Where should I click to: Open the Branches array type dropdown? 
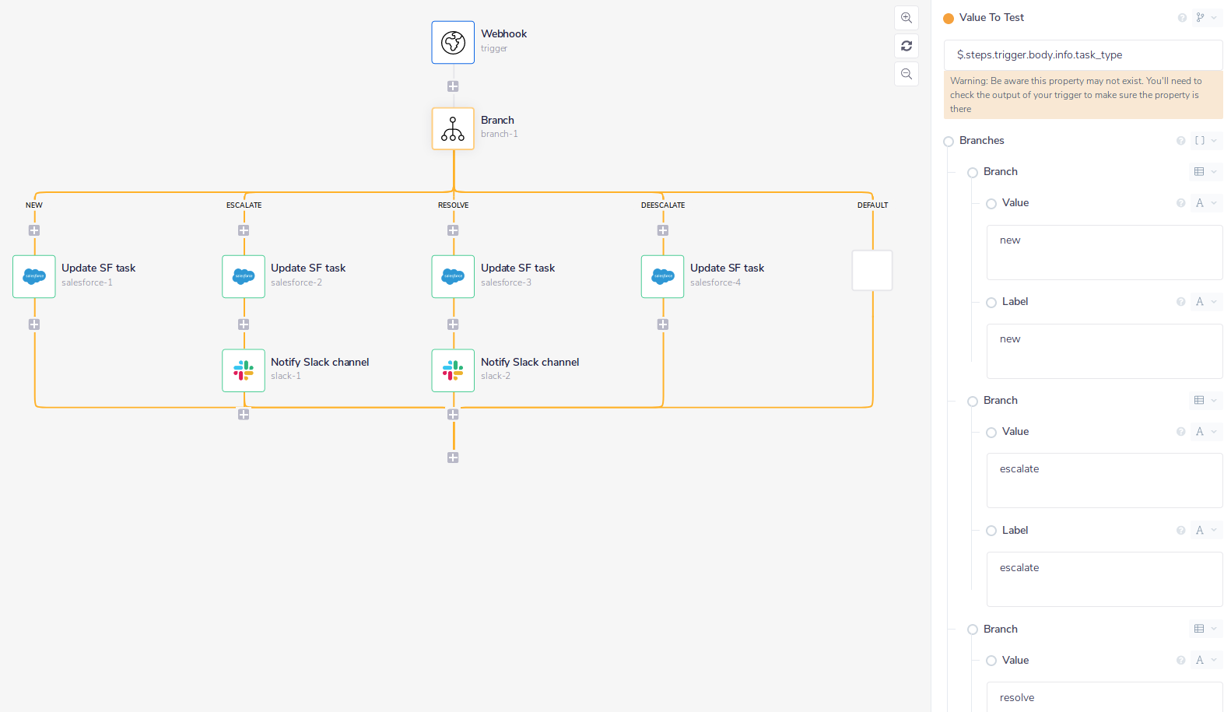(x=1205, y=141)
